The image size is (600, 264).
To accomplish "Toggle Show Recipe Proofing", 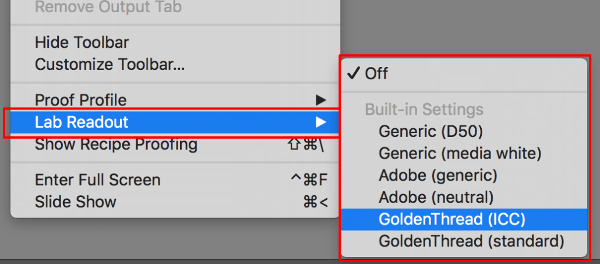I will click(x=116, y=144).
